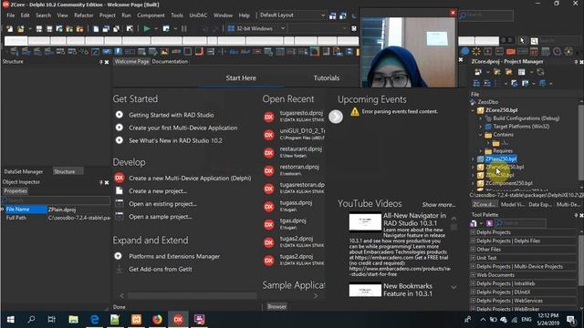Click the checkbox component in component palette
The width and height of the screenshot is (584, 328).
pos(107,52)
